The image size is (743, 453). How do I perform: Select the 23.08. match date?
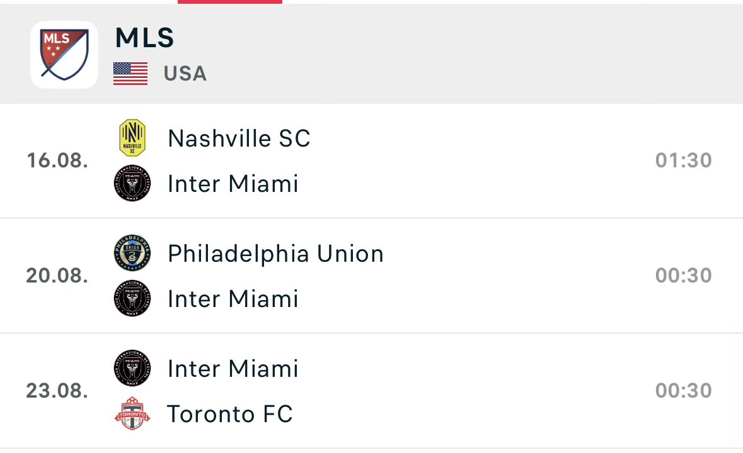[x=57, y=391]
